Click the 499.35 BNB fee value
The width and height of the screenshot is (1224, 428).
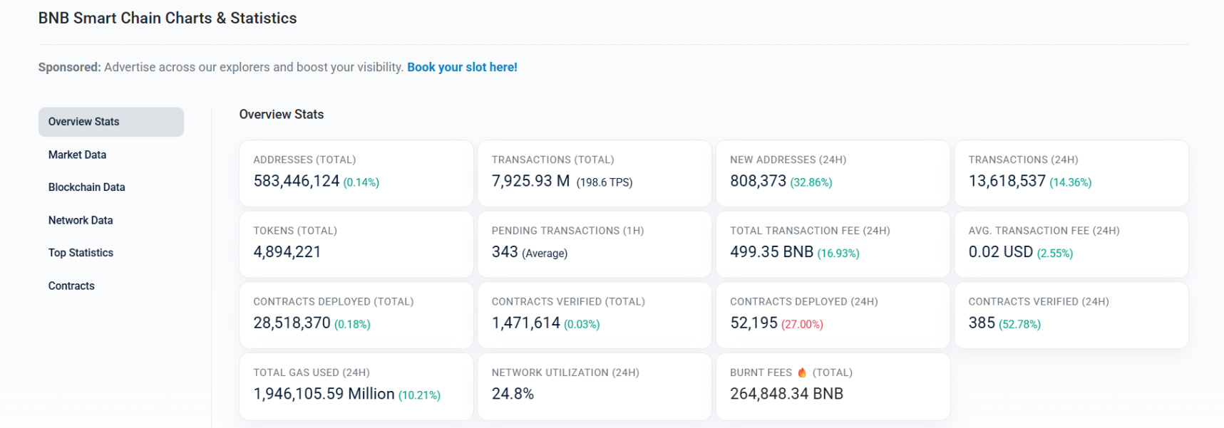point(771,252)
